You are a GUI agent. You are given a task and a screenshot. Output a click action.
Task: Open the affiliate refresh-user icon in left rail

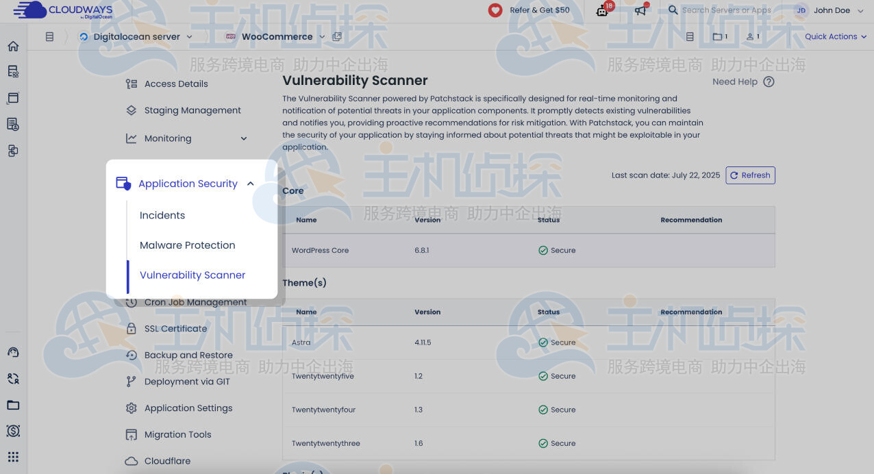point(13,378)
